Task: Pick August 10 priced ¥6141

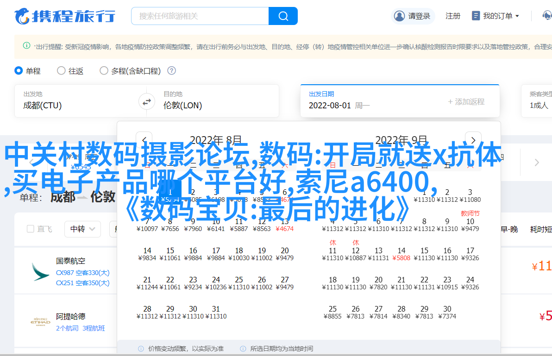Action: point(216,225)
